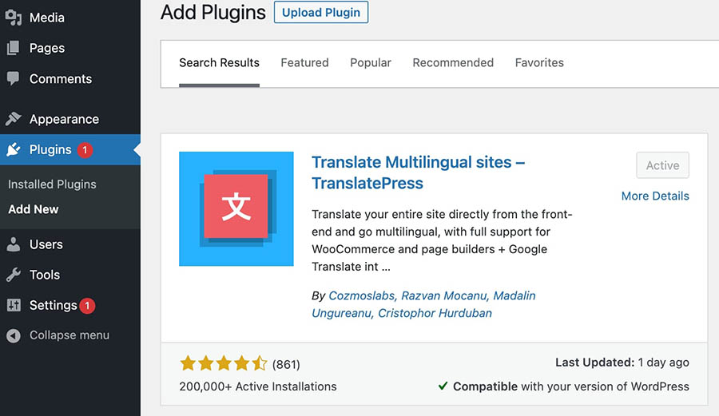Click the TranslatePress plugin thumbnail

237,208
